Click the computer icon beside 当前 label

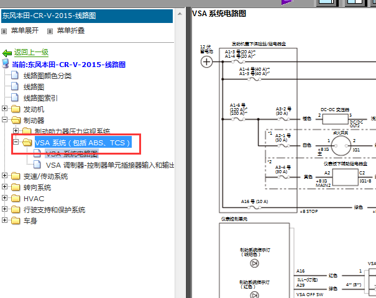click(5, 64)
